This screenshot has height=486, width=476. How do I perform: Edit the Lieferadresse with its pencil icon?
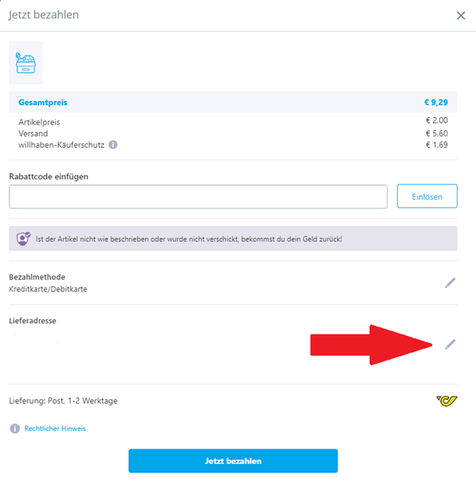coord(450,345)
